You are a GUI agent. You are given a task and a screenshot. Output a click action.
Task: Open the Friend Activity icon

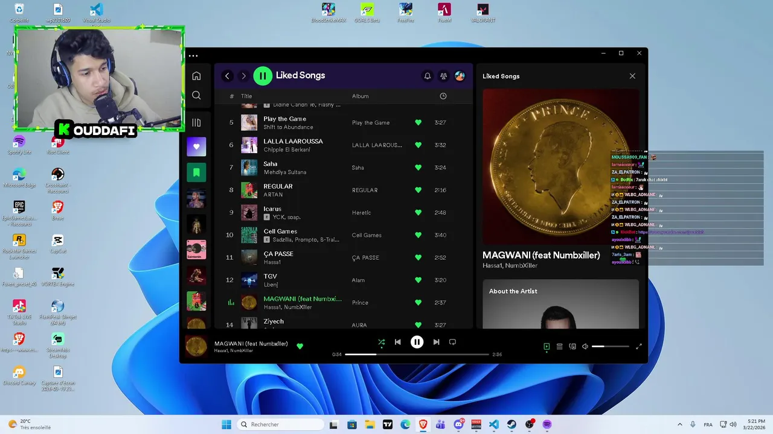[444, 76]
